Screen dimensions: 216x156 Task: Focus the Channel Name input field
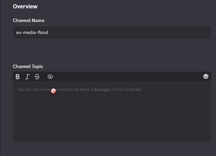112,32
